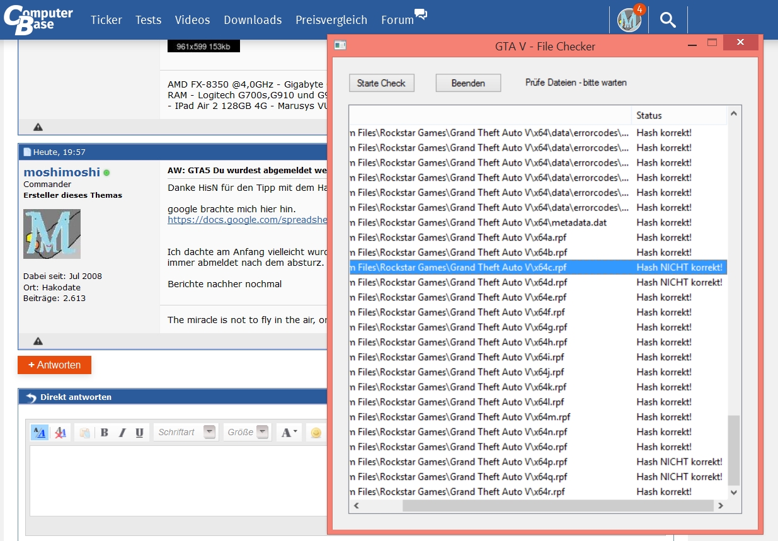The image size is (778, 541).
Task: Select the x64m.rpf row
Action: pyautogui.click(x=538, y=417)
